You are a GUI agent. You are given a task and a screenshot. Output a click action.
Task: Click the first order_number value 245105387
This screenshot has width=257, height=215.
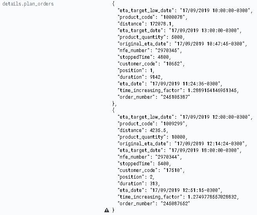coord(175,97)
